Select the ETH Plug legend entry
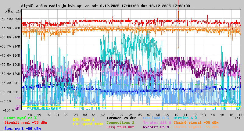Viewport: 244px width, 131px height. click(84, 119)
